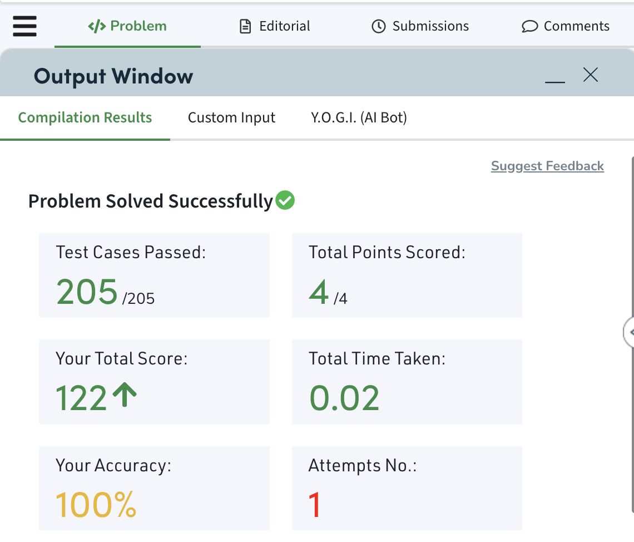Expand the side panel arrow handle
The image size is (634, 542).
pyautogui.click(x=629, y=332)
